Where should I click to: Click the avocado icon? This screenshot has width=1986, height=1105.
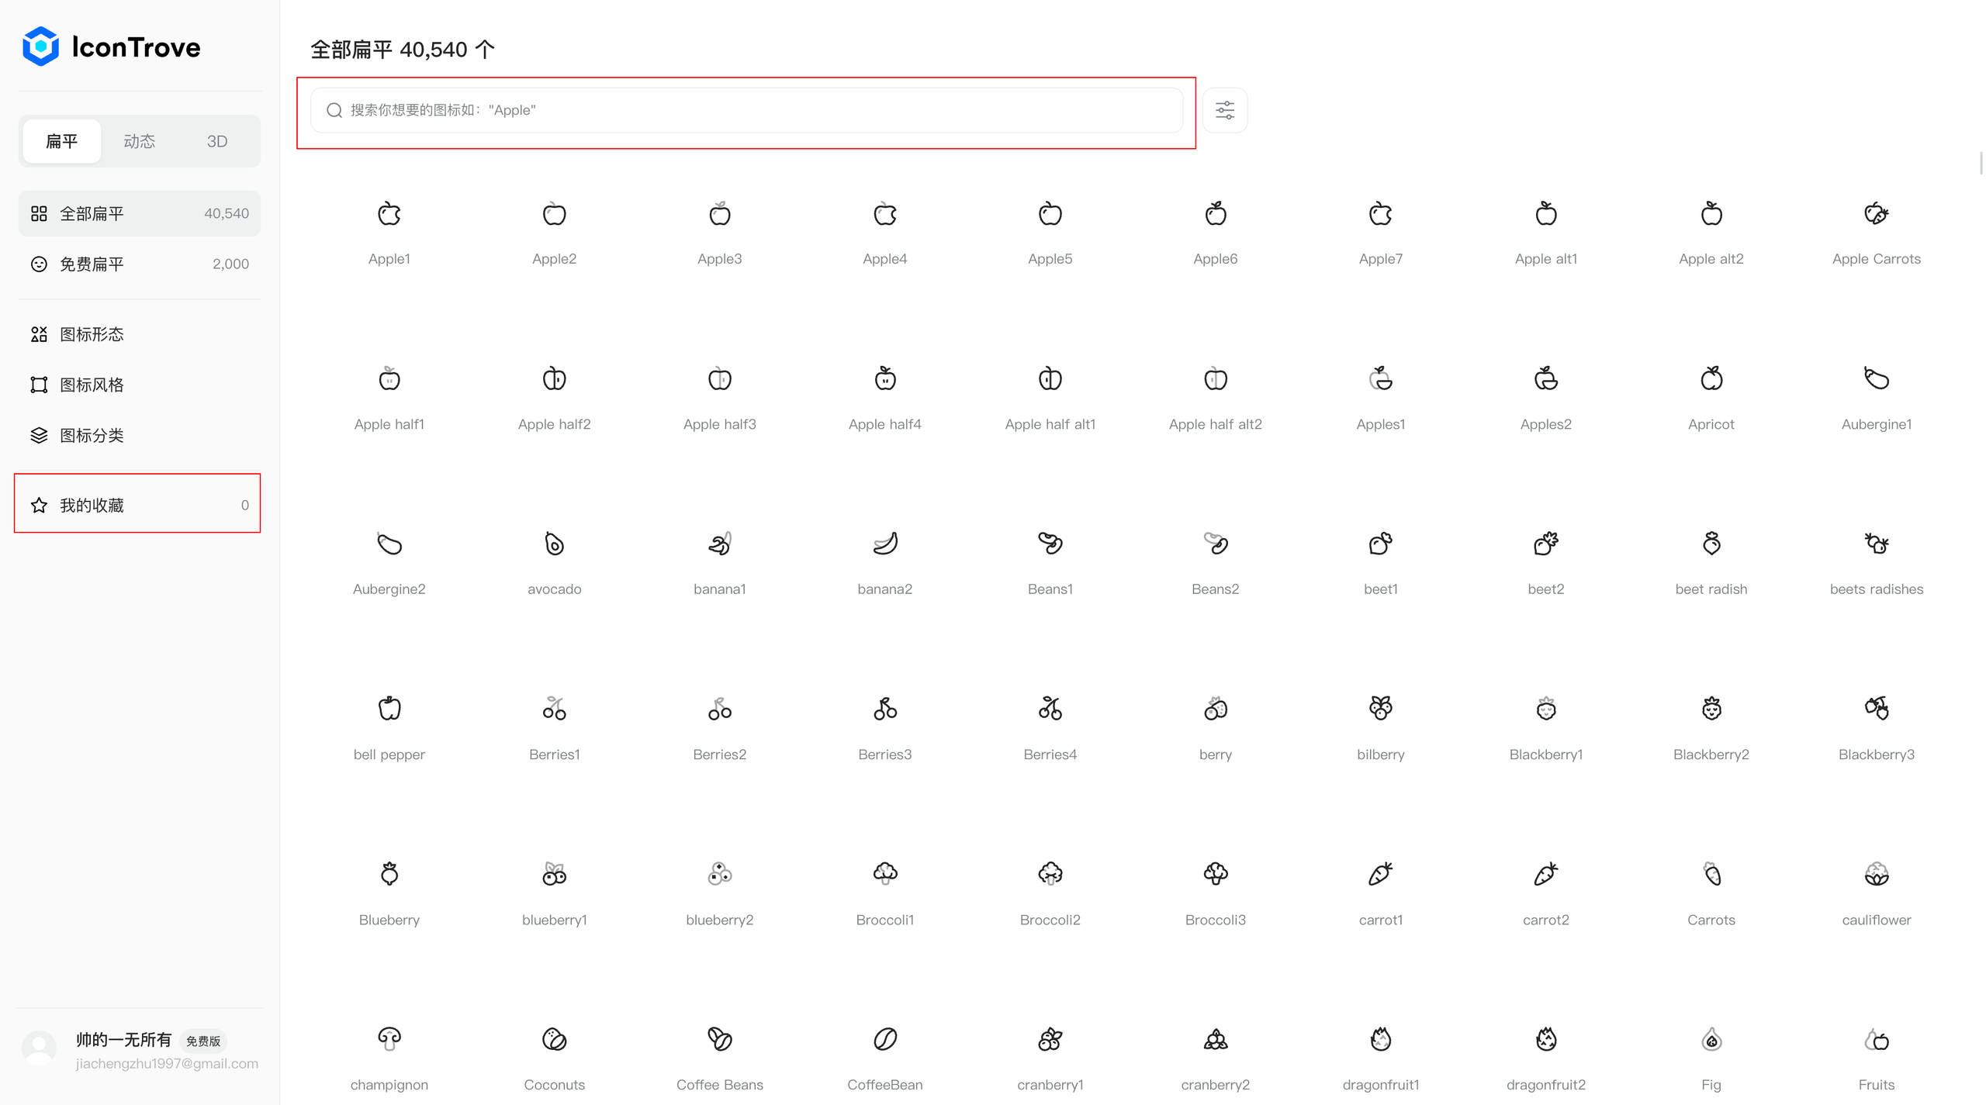pyautogui.click(x=555, y=544)
